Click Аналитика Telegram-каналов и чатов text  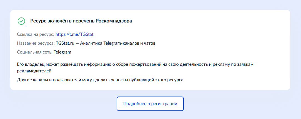[118, 43]
